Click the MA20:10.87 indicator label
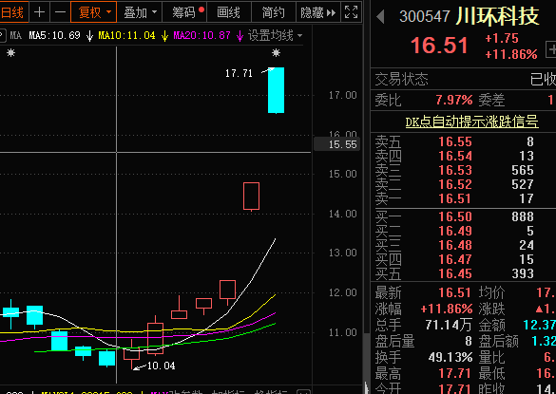 tap(202, 35)
